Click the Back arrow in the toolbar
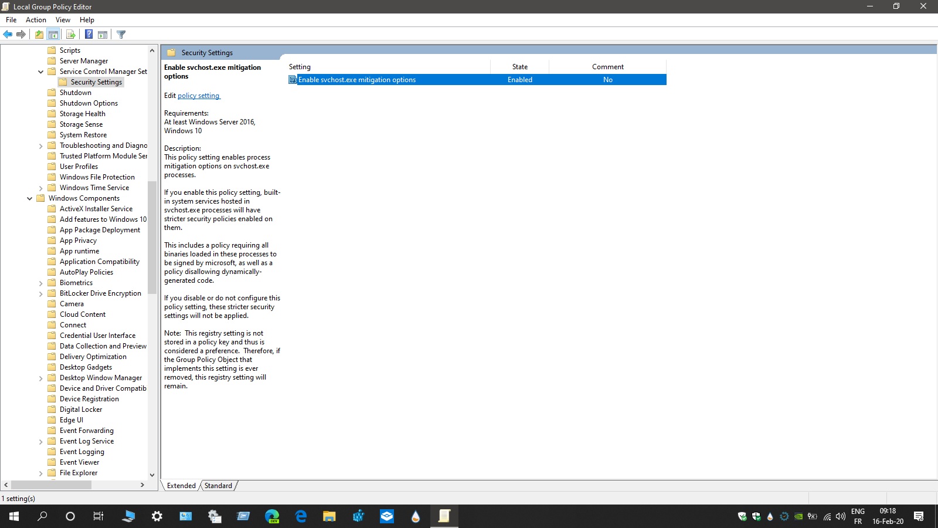This screenshot has height=528, width=938. click(x=8, y=35)
